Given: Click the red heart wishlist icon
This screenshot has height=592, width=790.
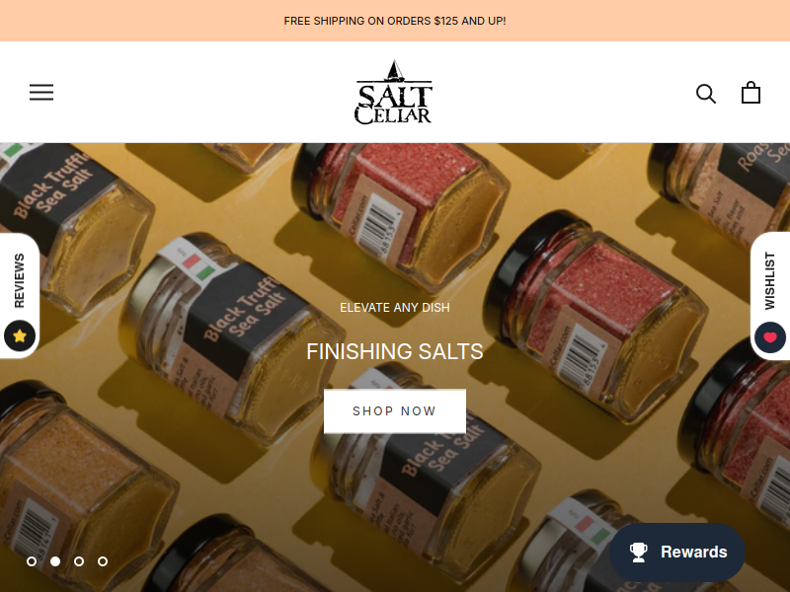Looking at the screenshot, I should 770,337.
